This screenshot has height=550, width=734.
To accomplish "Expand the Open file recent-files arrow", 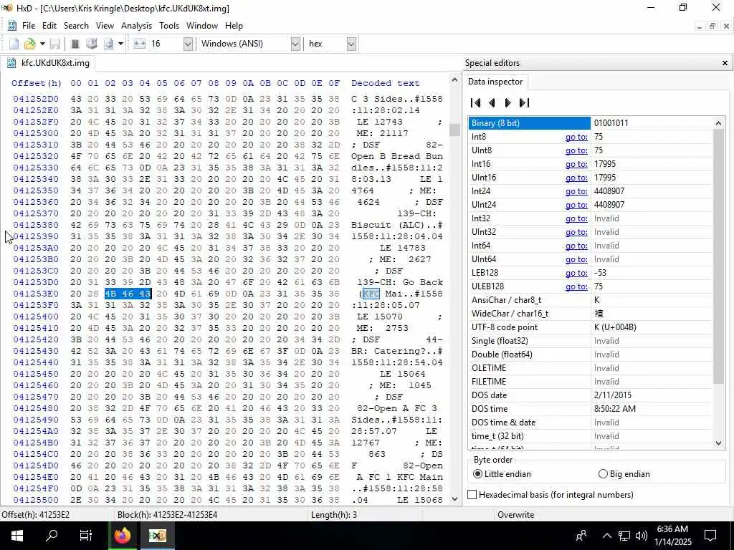I will coord(42,44).
